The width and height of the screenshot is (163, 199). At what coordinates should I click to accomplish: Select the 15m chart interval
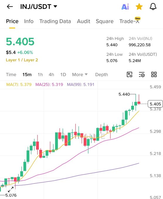point(27,75)
